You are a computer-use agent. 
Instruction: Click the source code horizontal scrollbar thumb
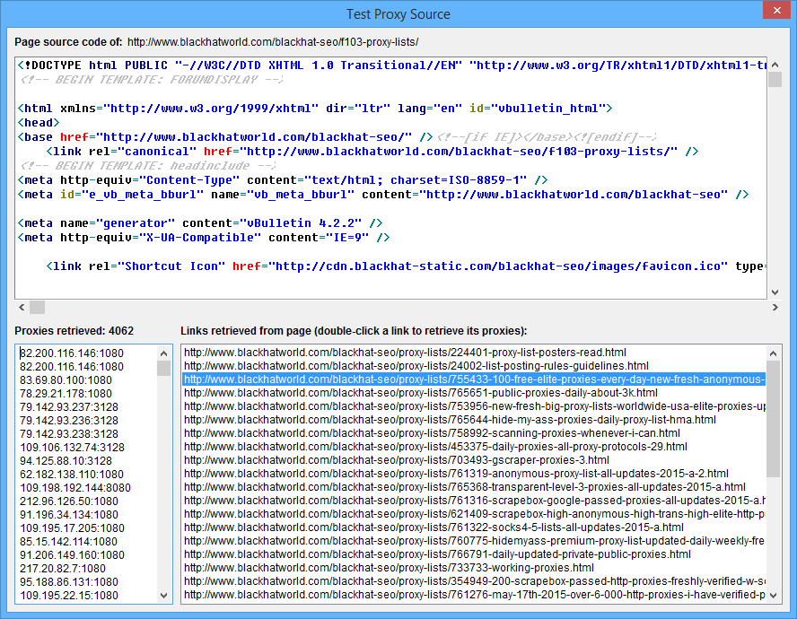(x=38, y=307)
